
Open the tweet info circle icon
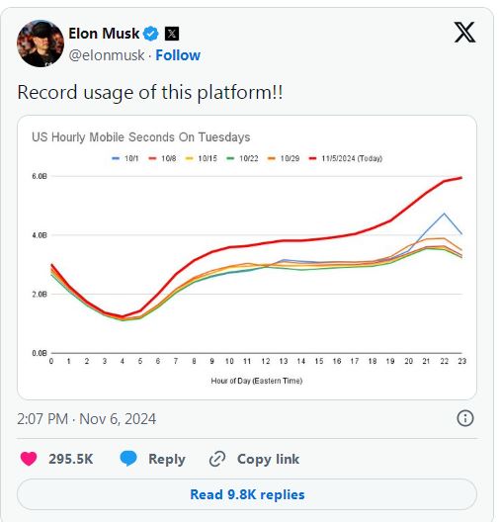(x=465, y=418)
